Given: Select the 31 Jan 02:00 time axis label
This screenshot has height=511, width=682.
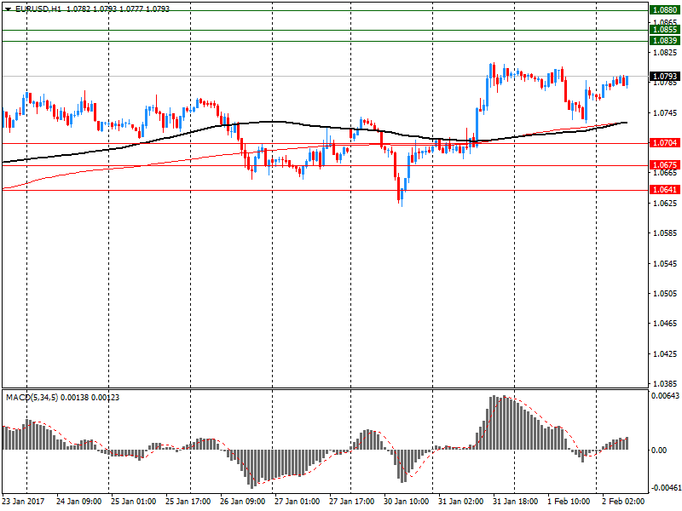Looking at the screenshot, I should [x=460, y=502].
